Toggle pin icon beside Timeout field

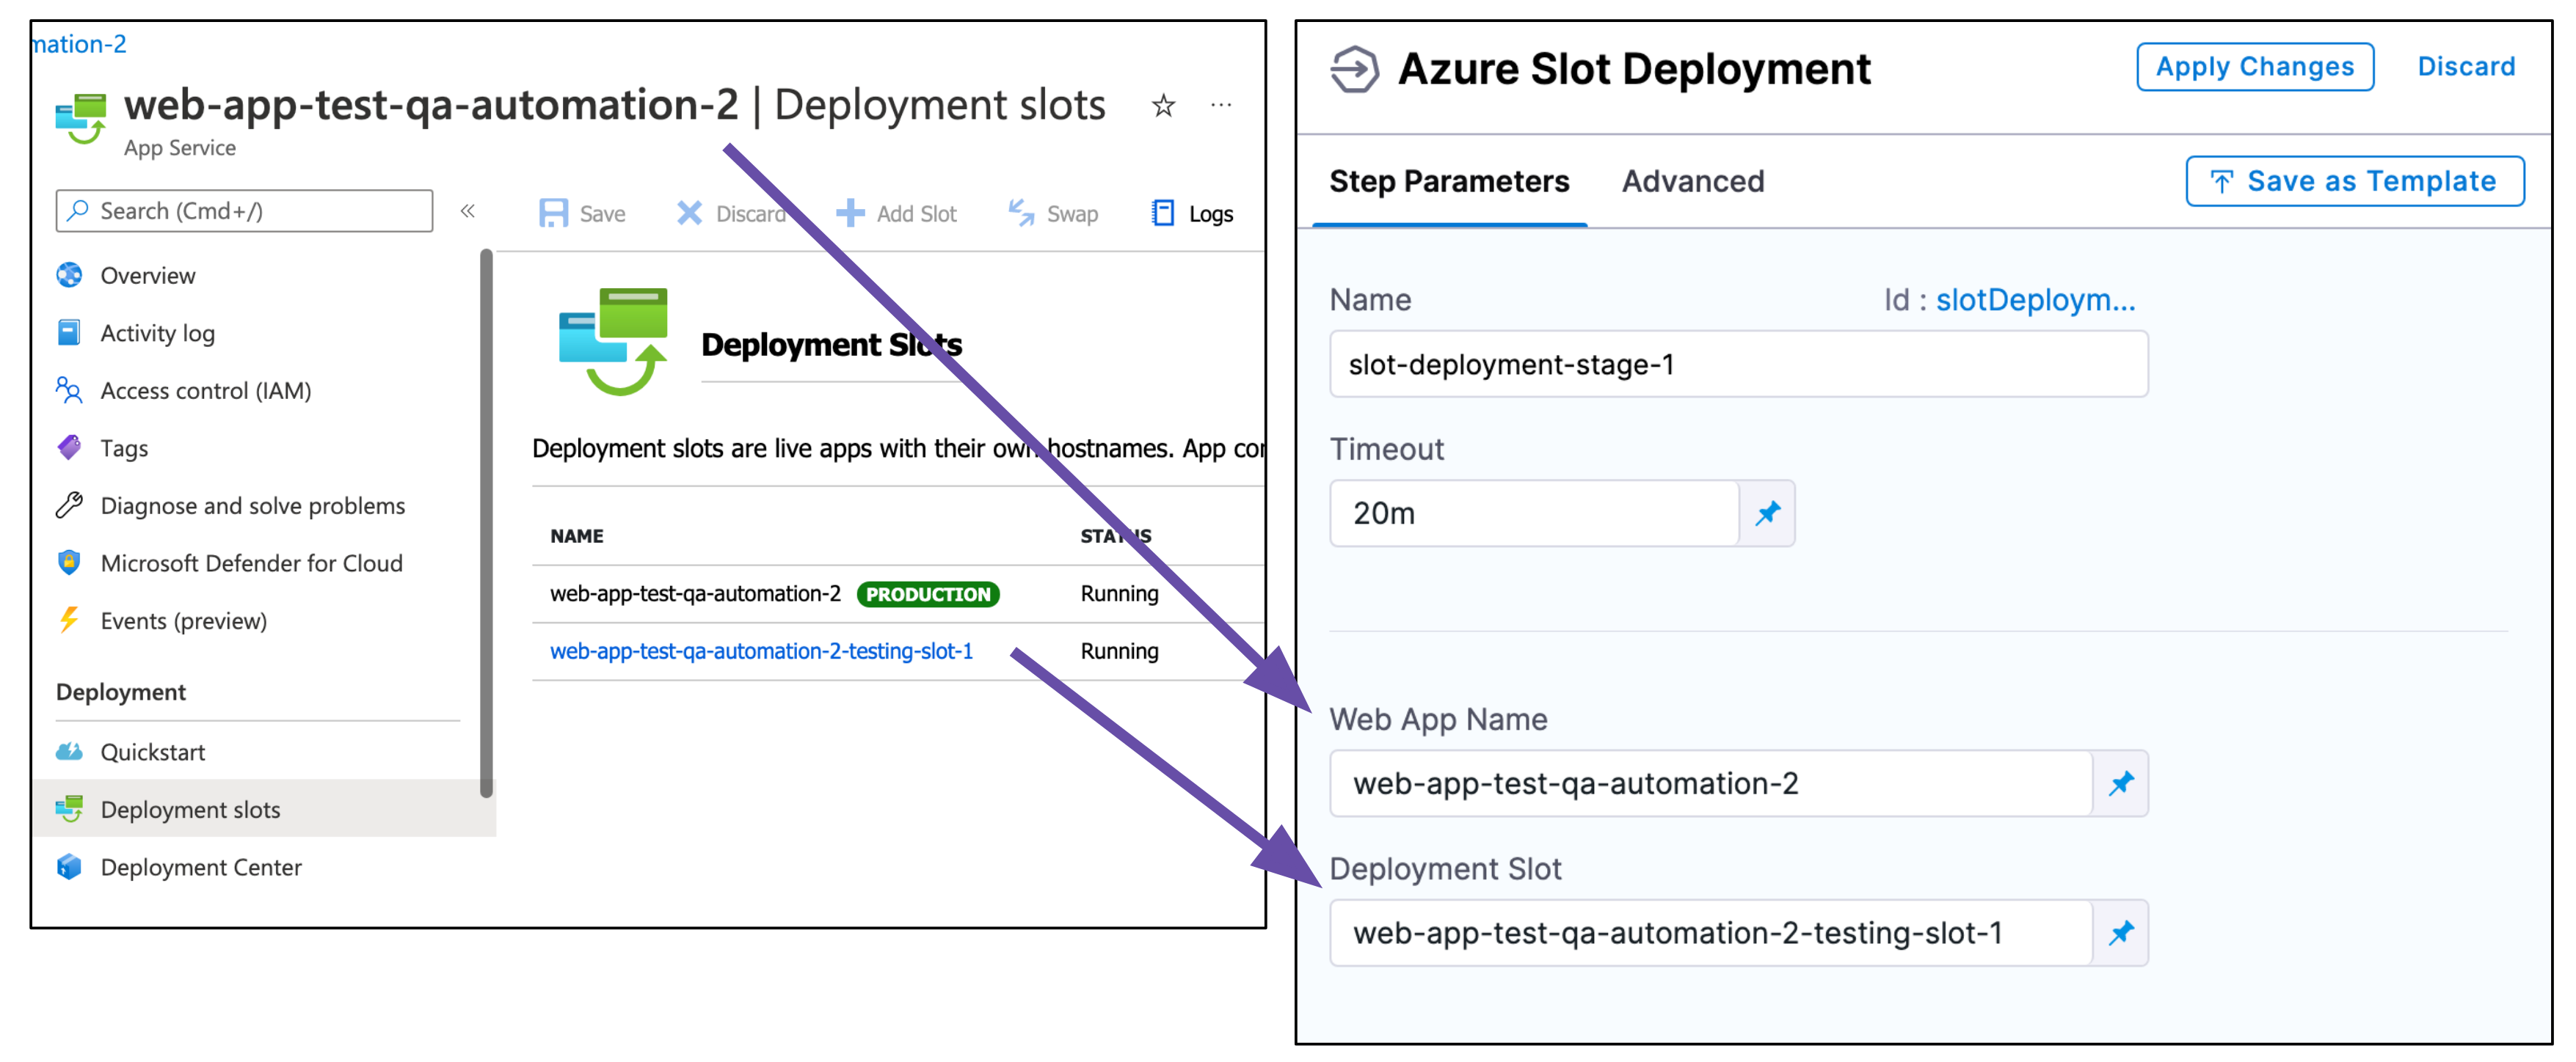1767,513
